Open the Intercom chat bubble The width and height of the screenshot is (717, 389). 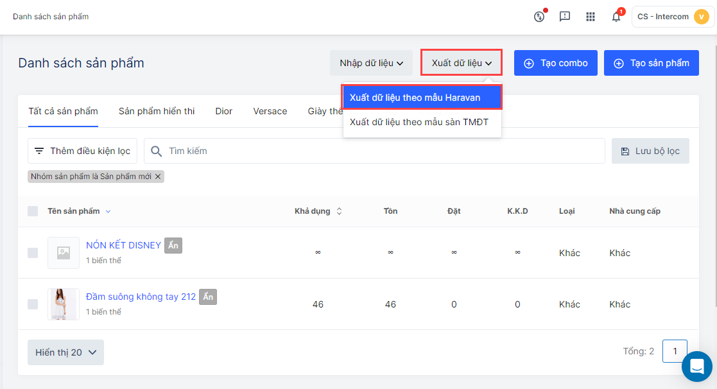[x=696, y=367]
